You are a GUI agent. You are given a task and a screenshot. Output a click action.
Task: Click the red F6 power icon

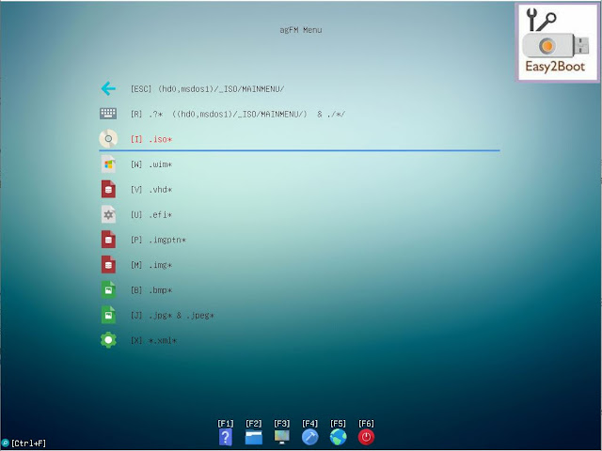coord(366,437)
